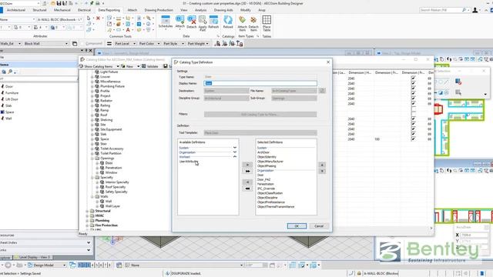This screenshot has width=493, height=277.
Task: Click Cancel in Catalog Type Definition dialog
Action: click(319, 225)
